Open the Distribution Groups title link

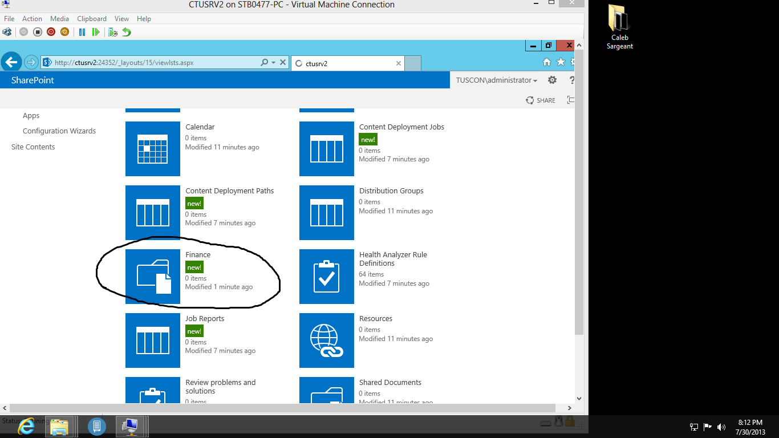[x=391, y=191]
